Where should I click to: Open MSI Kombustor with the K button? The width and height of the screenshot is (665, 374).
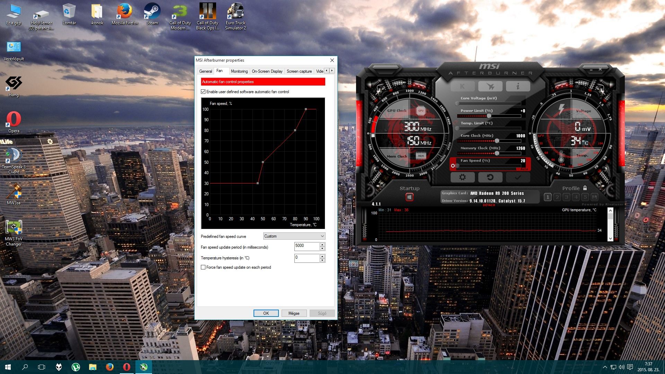(462, 86)
